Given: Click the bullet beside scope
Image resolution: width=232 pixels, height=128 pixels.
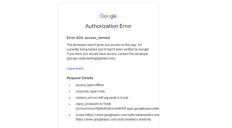Looking at the screenshot, I should pyautogui.click(x=69, y=115).
